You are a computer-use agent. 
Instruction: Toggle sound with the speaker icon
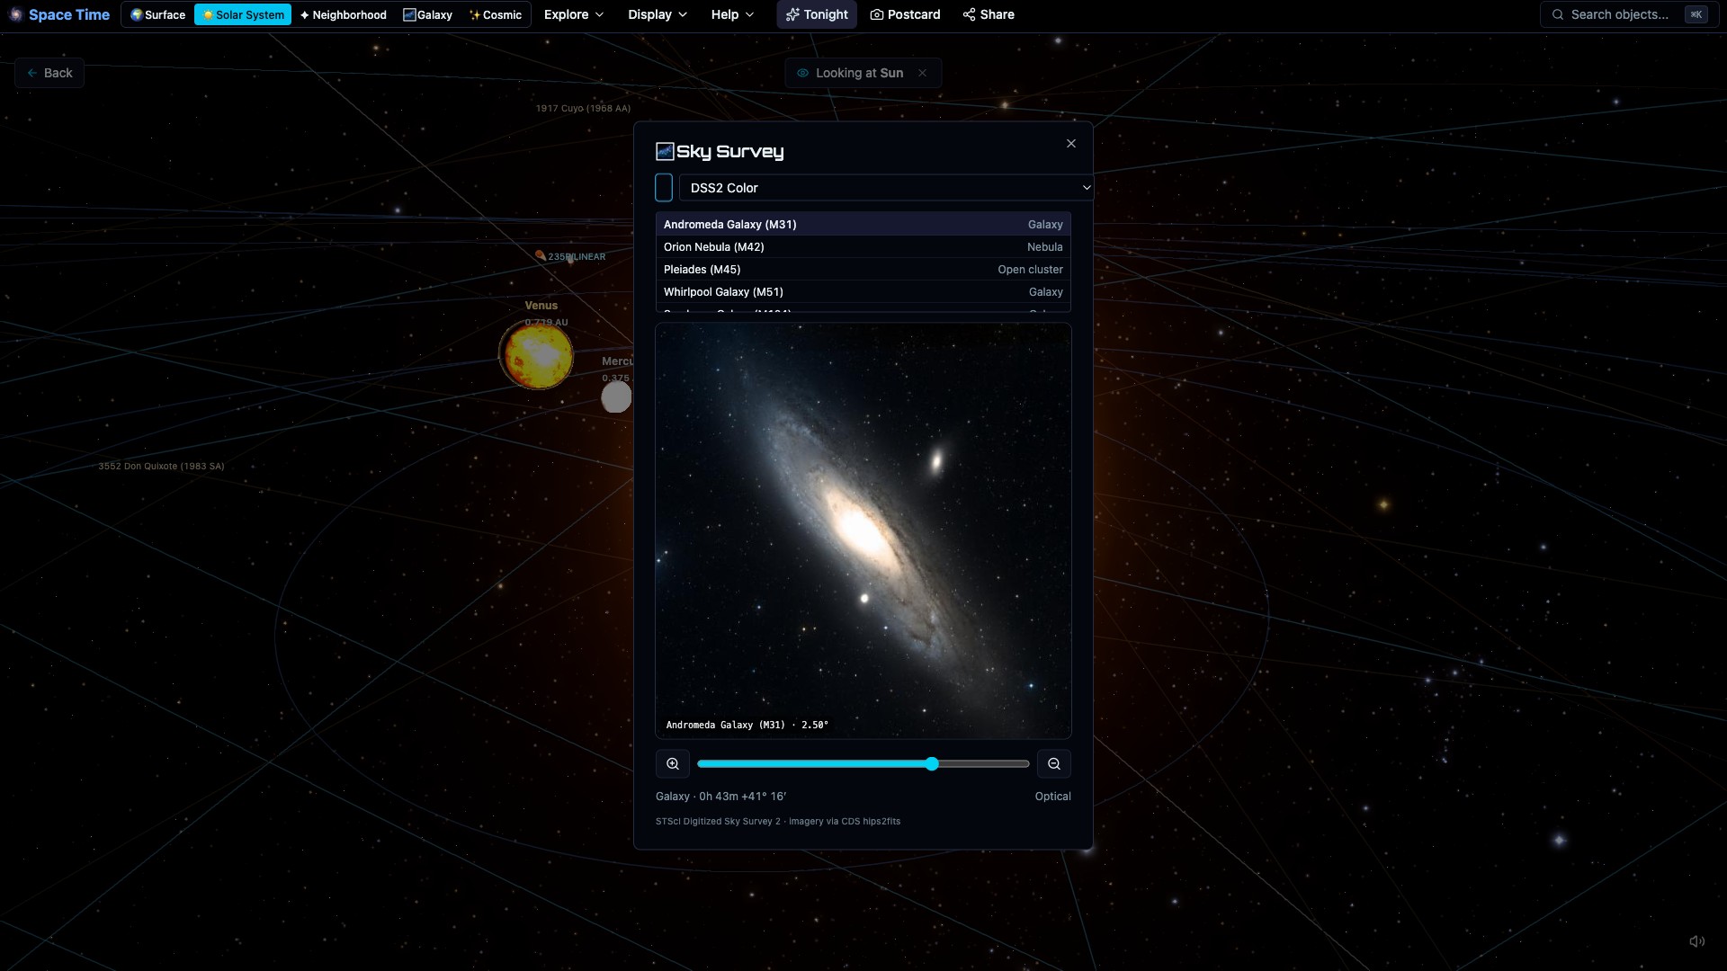1697,941
